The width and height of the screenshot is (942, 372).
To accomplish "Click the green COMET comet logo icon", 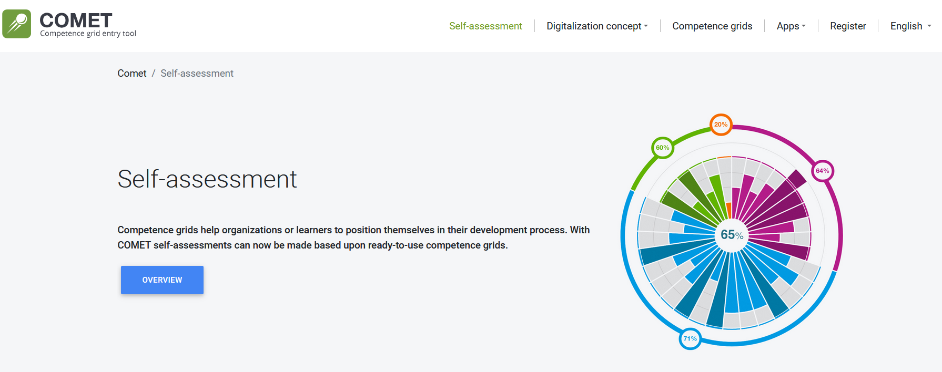I will tap(17, 24).
